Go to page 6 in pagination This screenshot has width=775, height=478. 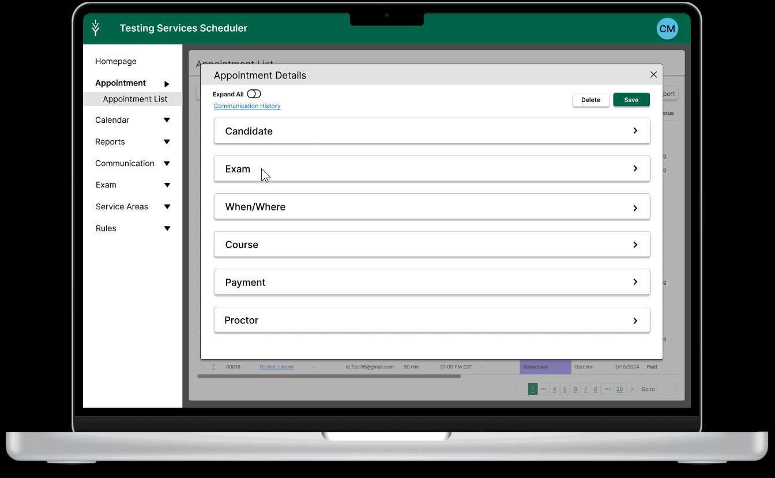pos(575,389)
